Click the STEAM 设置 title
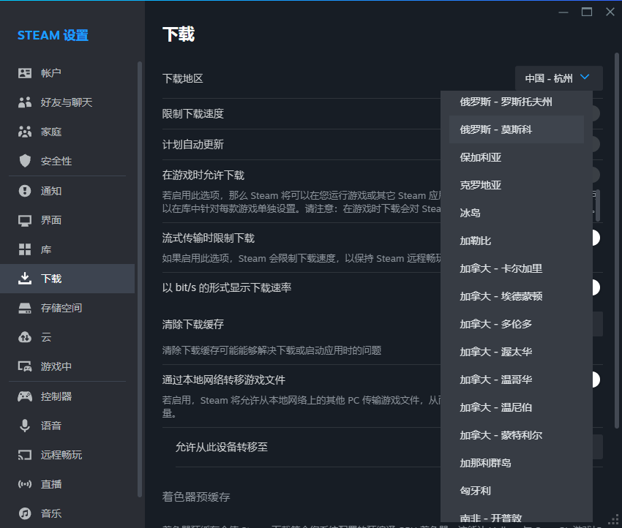Screen dimensions: 622x528 [x=53, y=35]
